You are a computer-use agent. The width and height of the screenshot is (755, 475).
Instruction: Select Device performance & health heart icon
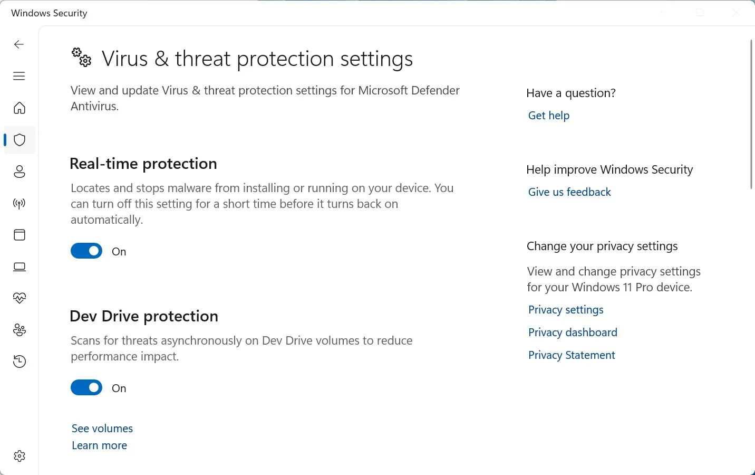pos(20,298)
